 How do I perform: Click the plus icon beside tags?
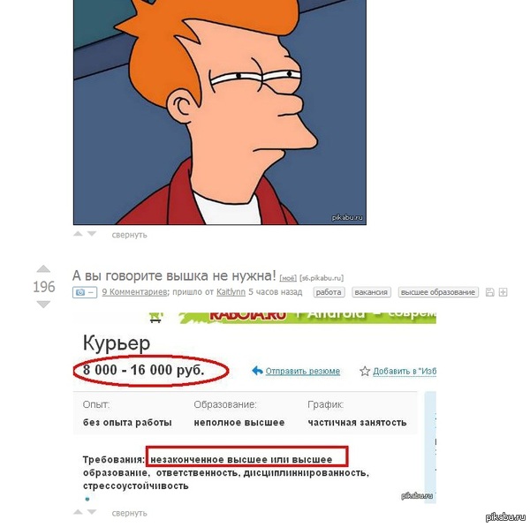503,292
